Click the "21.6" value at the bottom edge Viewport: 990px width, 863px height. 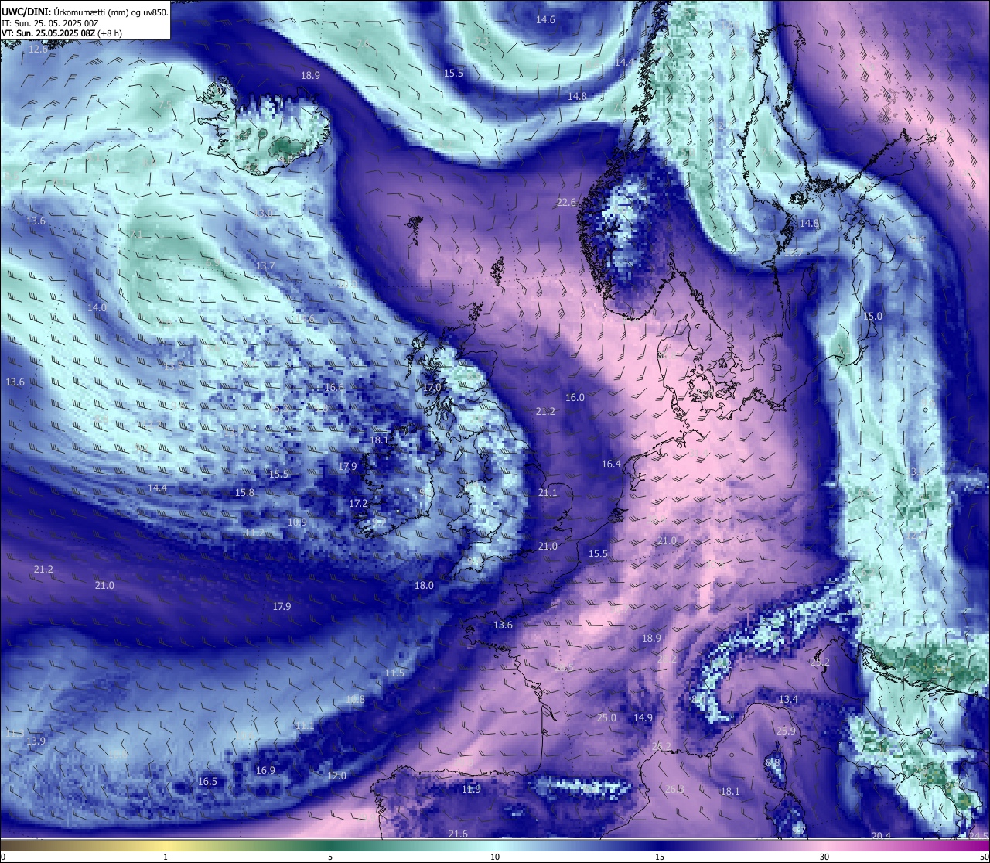coord(458,834)
